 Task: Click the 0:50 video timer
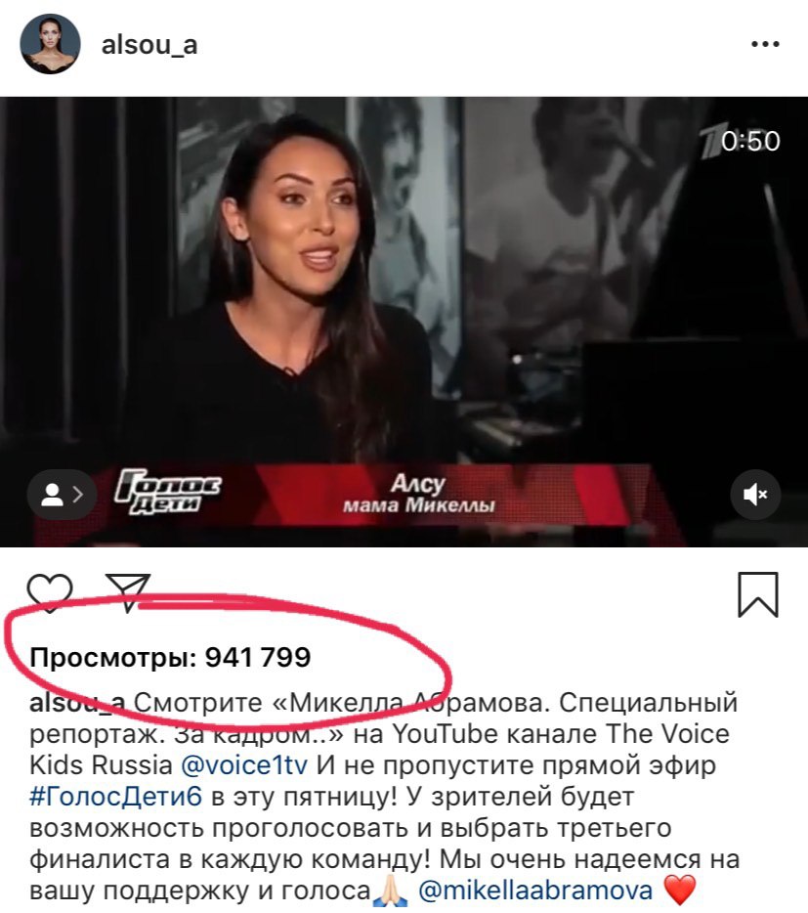(750, 142)
